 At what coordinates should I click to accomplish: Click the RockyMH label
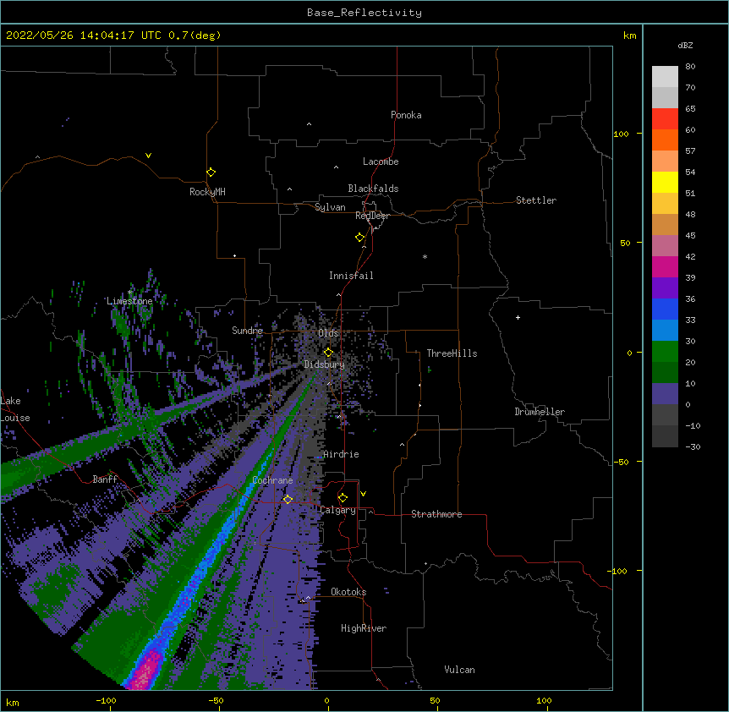pyautogui.click(x=207, y=192)
